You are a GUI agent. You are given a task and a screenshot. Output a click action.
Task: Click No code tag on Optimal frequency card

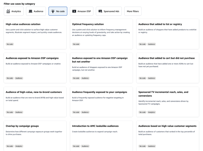[76, 44]
